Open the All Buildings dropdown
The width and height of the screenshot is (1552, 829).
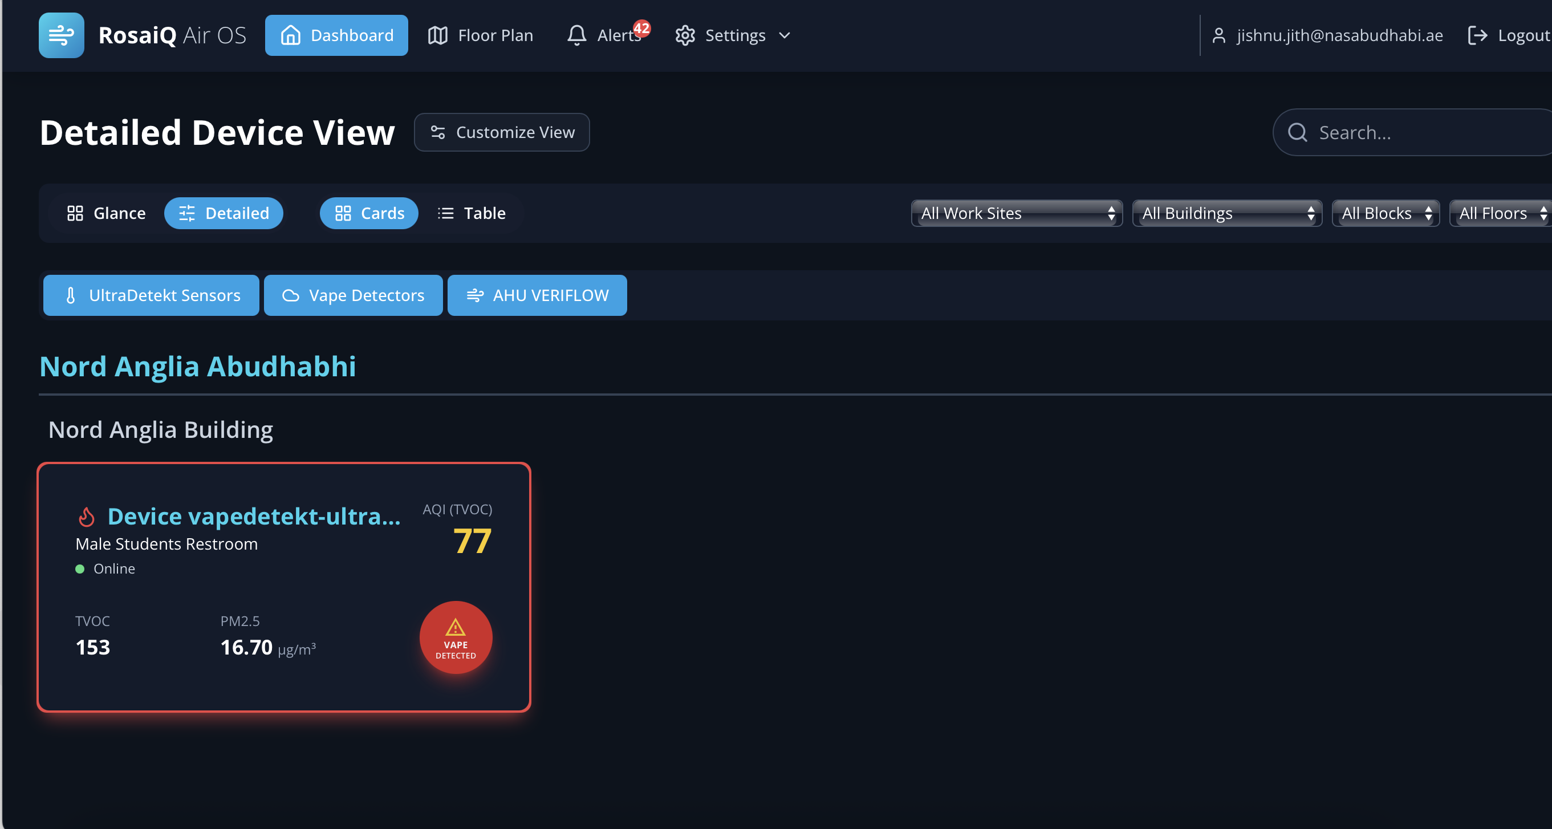click(1227, 213)
